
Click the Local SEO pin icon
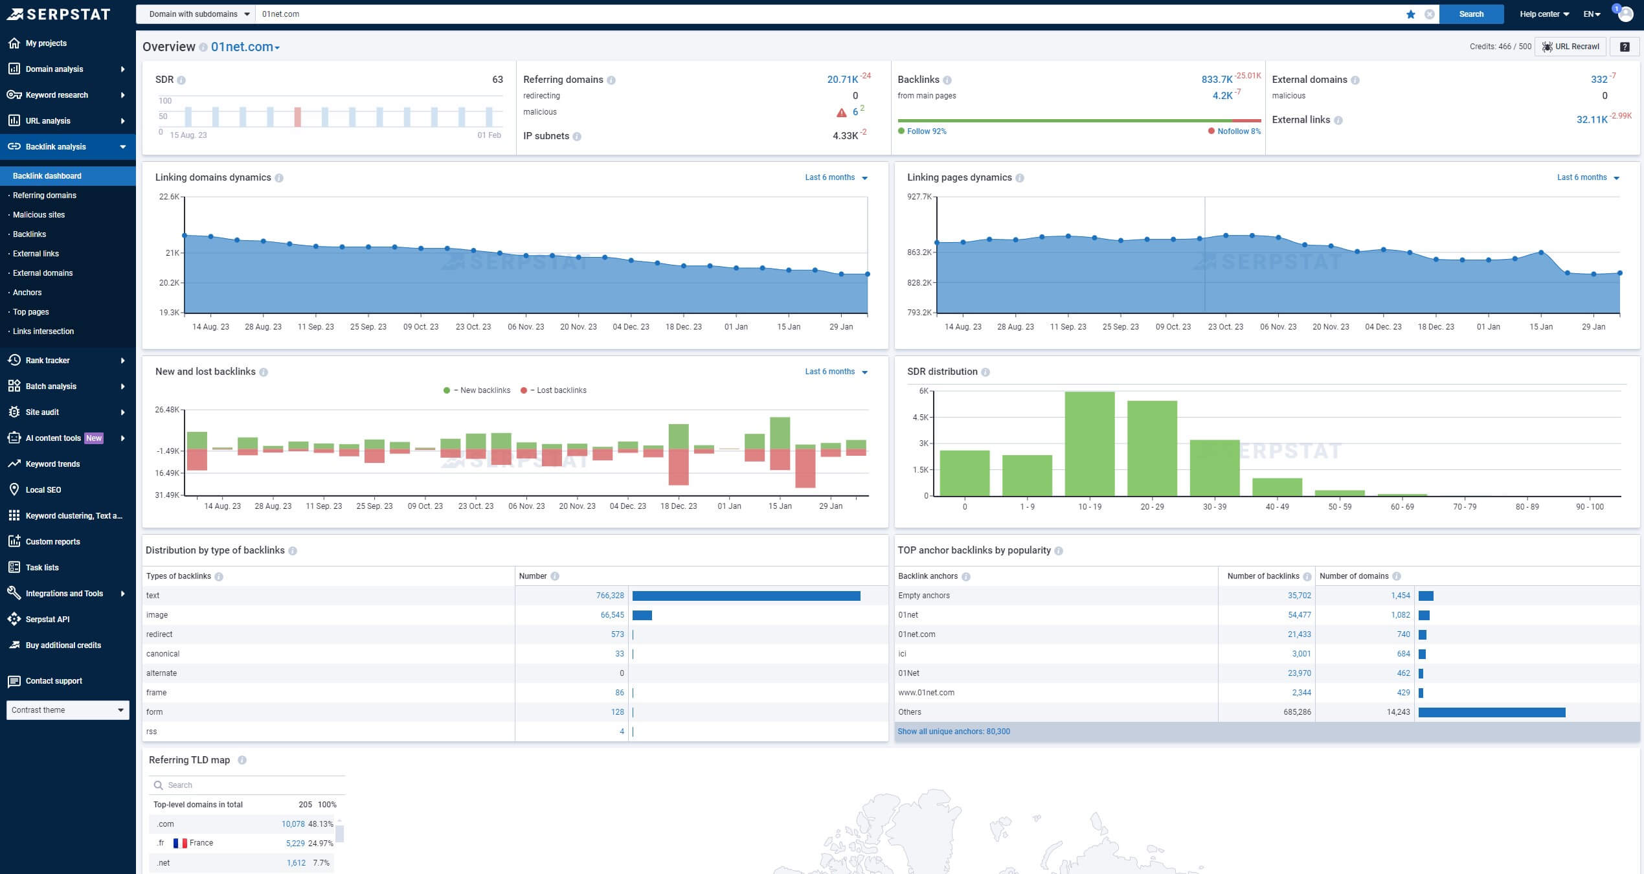click(x=14, y=489)
